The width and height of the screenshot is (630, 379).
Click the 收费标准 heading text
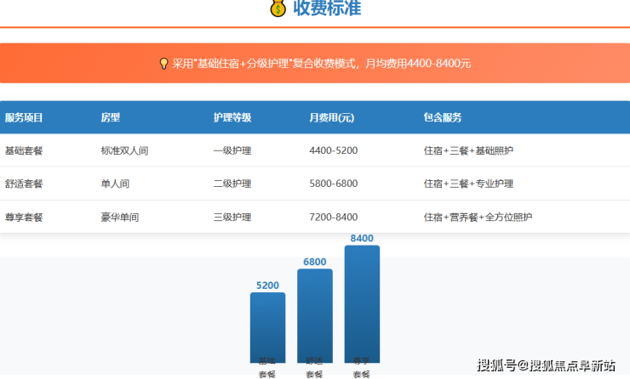(327, 8)
